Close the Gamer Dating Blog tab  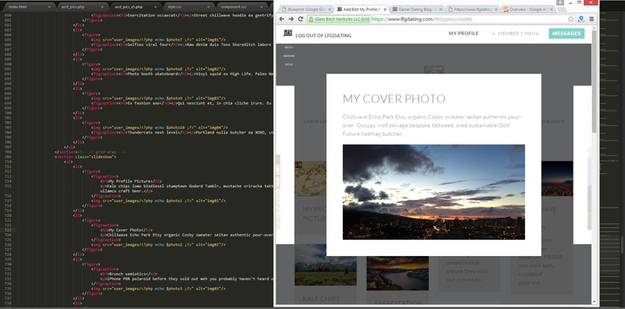(x=441, y=9)
